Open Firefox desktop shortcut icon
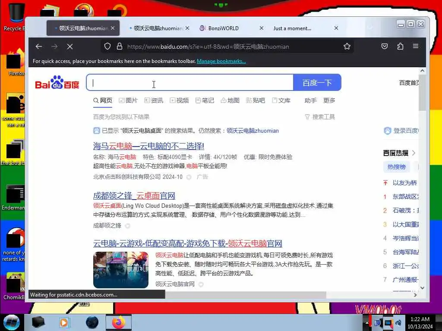 point(15,62)
